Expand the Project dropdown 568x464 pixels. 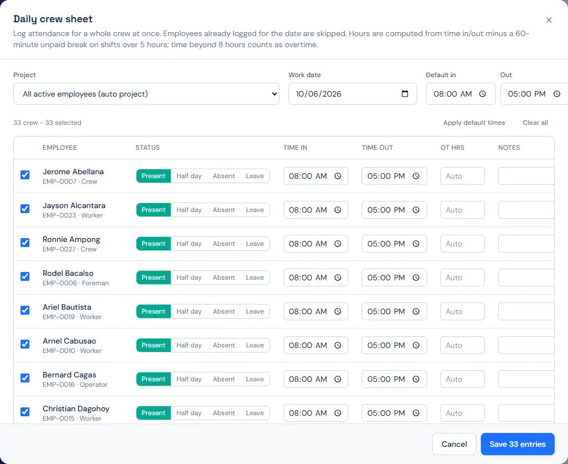coord(146,94)
